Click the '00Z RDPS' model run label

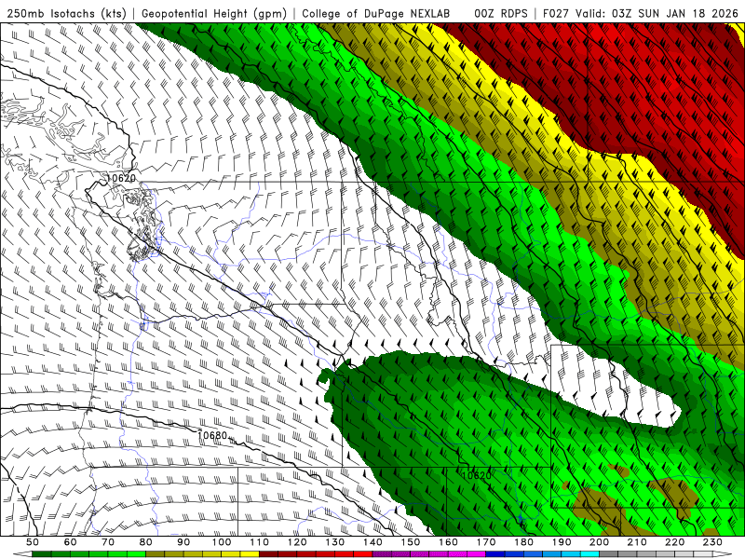501,13
